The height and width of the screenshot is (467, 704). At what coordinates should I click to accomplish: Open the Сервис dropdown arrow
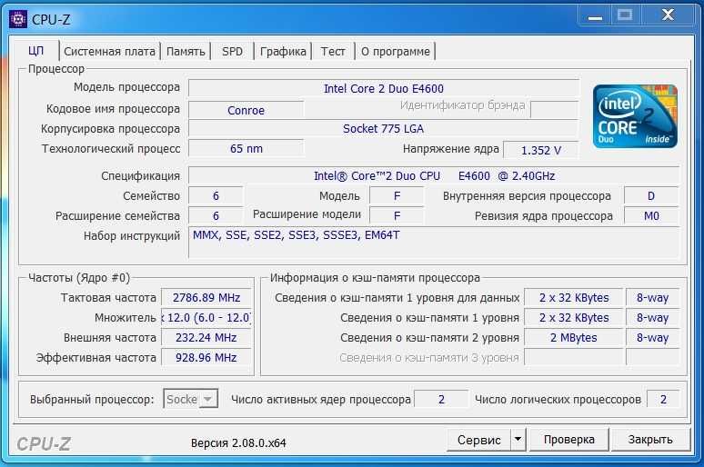(x=518, y=440)
